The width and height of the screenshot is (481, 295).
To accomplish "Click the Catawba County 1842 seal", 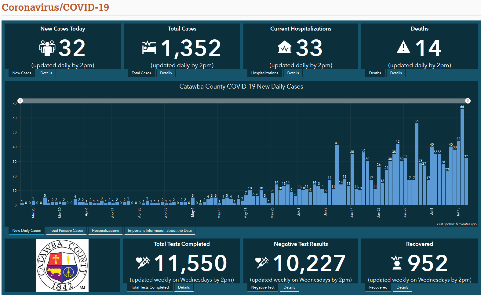I will point(62,265).
